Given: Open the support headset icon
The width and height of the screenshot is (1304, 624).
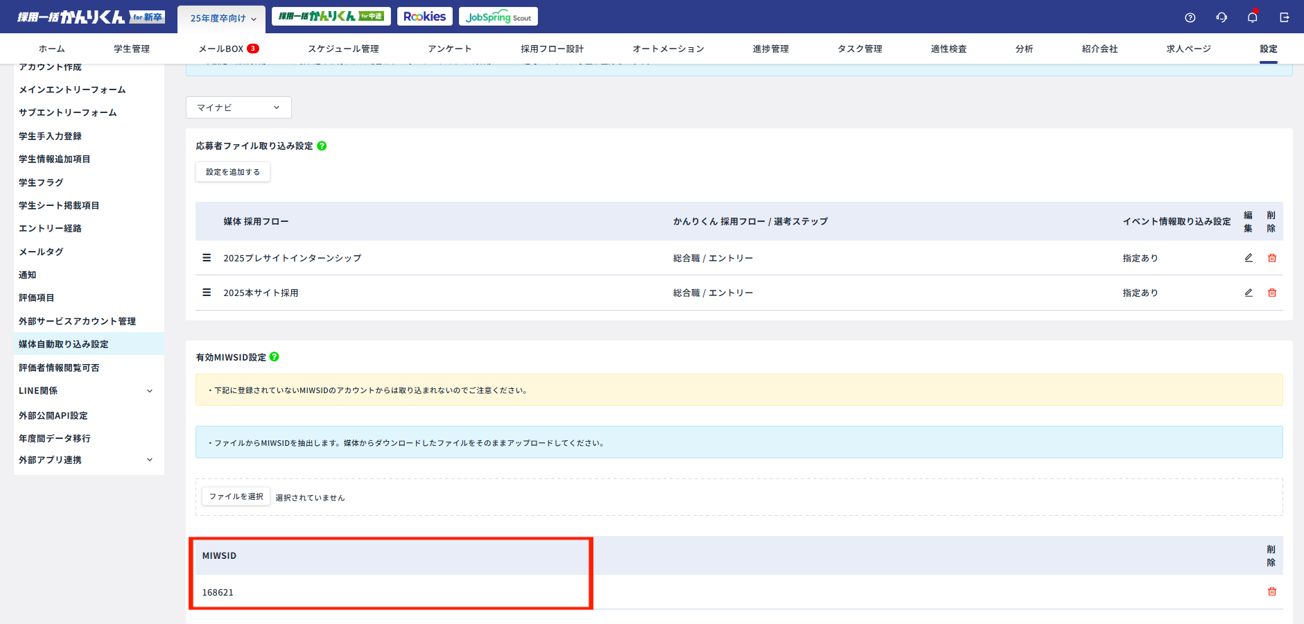Looking at the screenshot, I should [1222, 17].
